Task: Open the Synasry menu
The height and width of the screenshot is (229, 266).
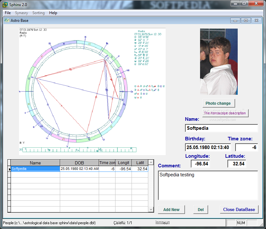Action: pyautogui.click(x=21, y=13)
